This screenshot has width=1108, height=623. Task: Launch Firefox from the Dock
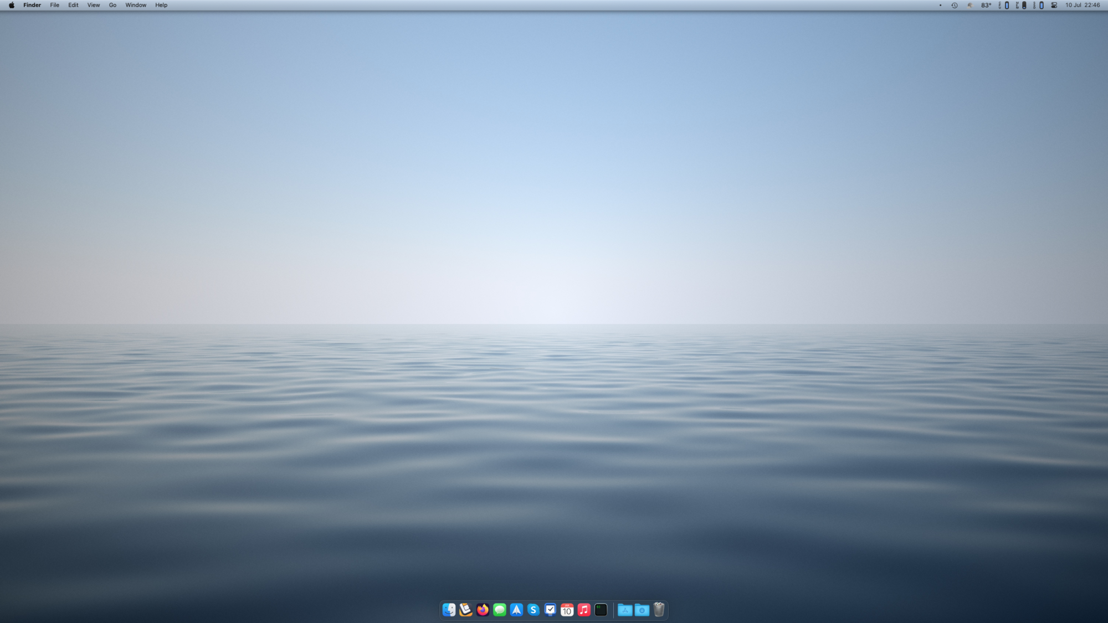(483, 610)
